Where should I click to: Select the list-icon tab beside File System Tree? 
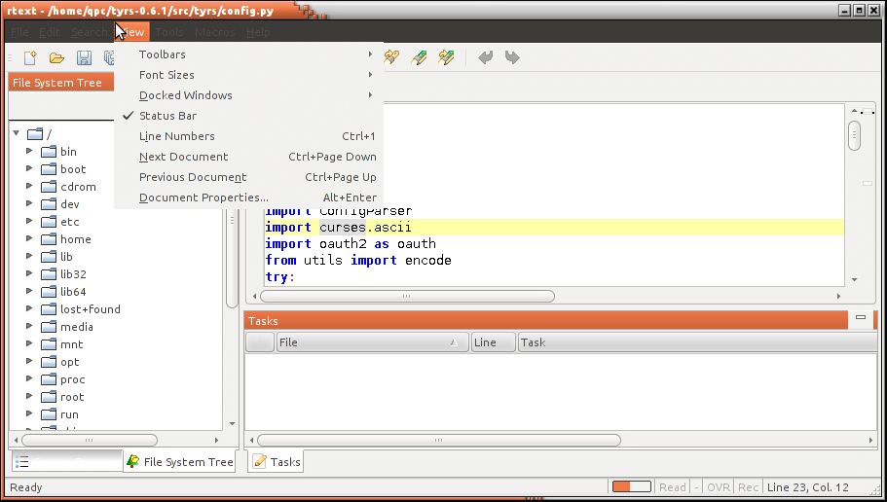pos(67,461)
